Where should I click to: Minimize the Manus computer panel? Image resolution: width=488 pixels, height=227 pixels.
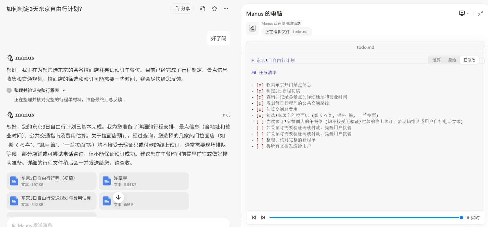[480, 13]
